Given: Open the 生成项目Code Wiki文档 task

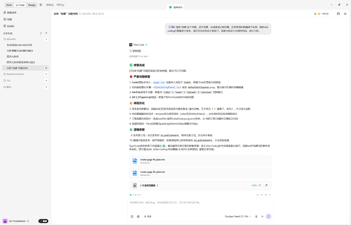Looking at the screenshot, I should click(19, 45).
